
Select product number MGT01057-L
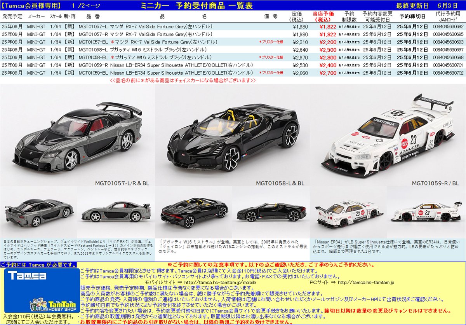pos(93,27)
